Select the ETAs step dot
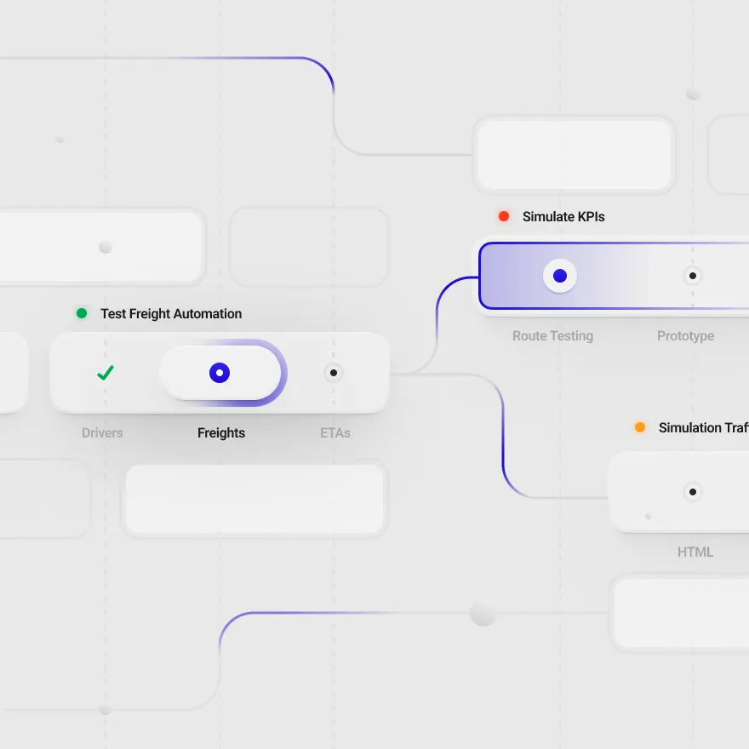The width and height of the screenshot is (749, 749). pos(334,373)
